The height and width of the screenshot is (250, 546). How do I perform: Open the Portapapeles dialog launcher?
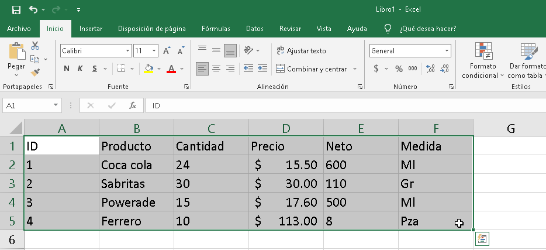[51, 87]
